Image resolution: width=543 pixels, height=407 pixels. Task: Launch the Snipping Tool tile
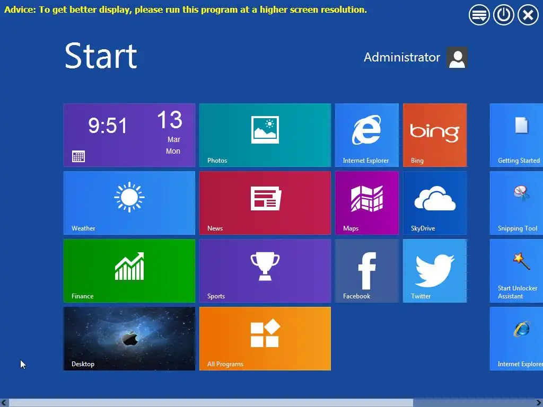tap(516, 203)
